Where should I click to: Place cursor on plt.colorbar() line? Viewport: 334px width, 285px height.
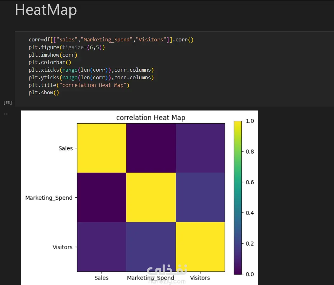tap(50, 62)
